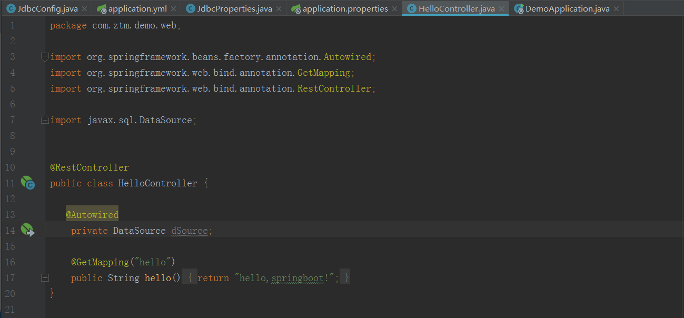
Task: Switch to the JdbcProperties.java tab
Action: pyautogui.click(x=234, y=8)
